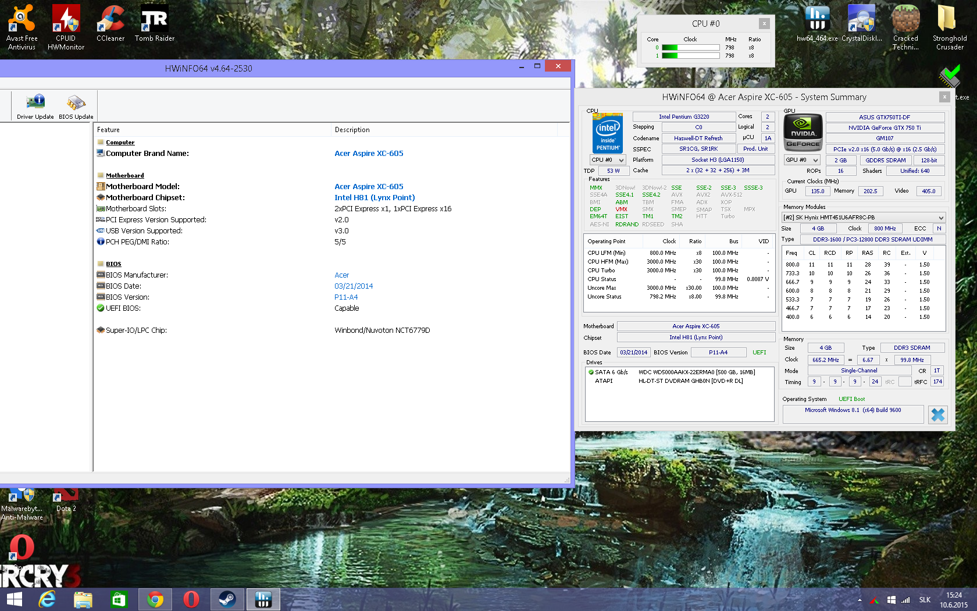This screenshot has height=611, width=977.
Task: Open Opera browser from taskbar
Action: pyautogui.click(x=191, y=599)
